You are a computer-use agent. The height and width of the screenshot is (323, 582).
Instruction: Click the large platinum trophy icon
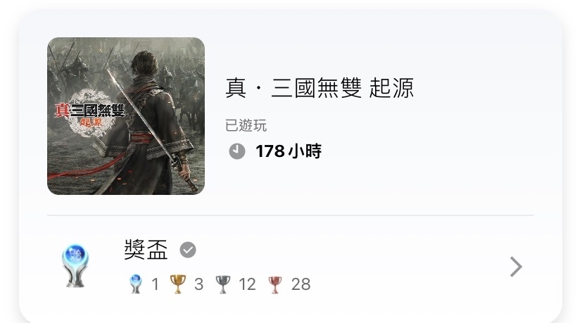click(75, 265)
